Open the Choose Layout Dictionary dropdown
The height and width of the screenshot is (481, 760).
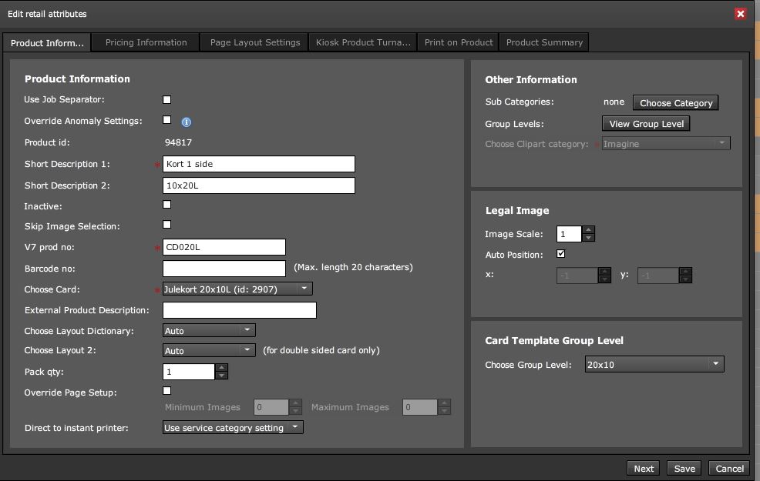coord(209,330)
